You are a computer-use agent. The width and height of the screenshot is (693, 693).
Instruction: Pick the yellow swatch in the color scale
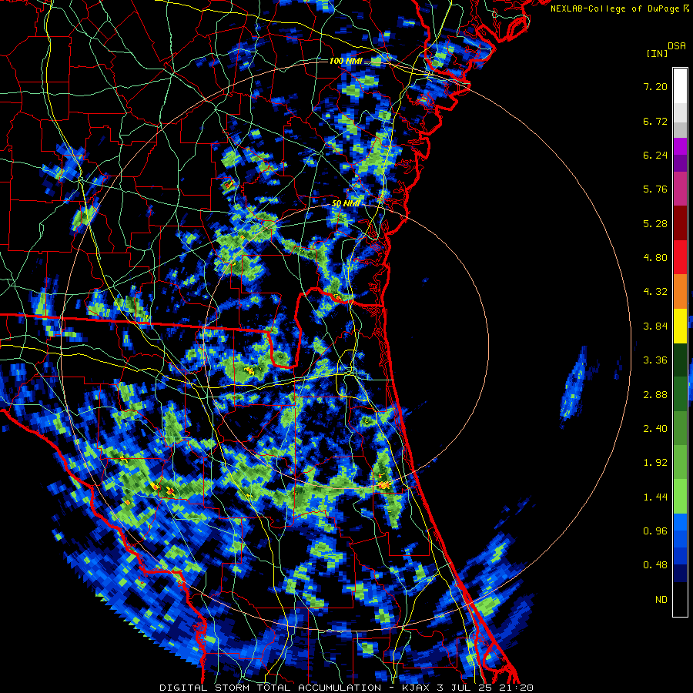(680, 326)
